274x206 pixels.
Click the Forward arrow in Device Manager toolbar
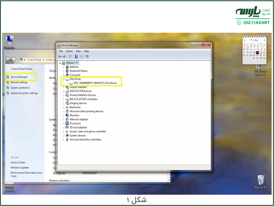pos(64,57)
